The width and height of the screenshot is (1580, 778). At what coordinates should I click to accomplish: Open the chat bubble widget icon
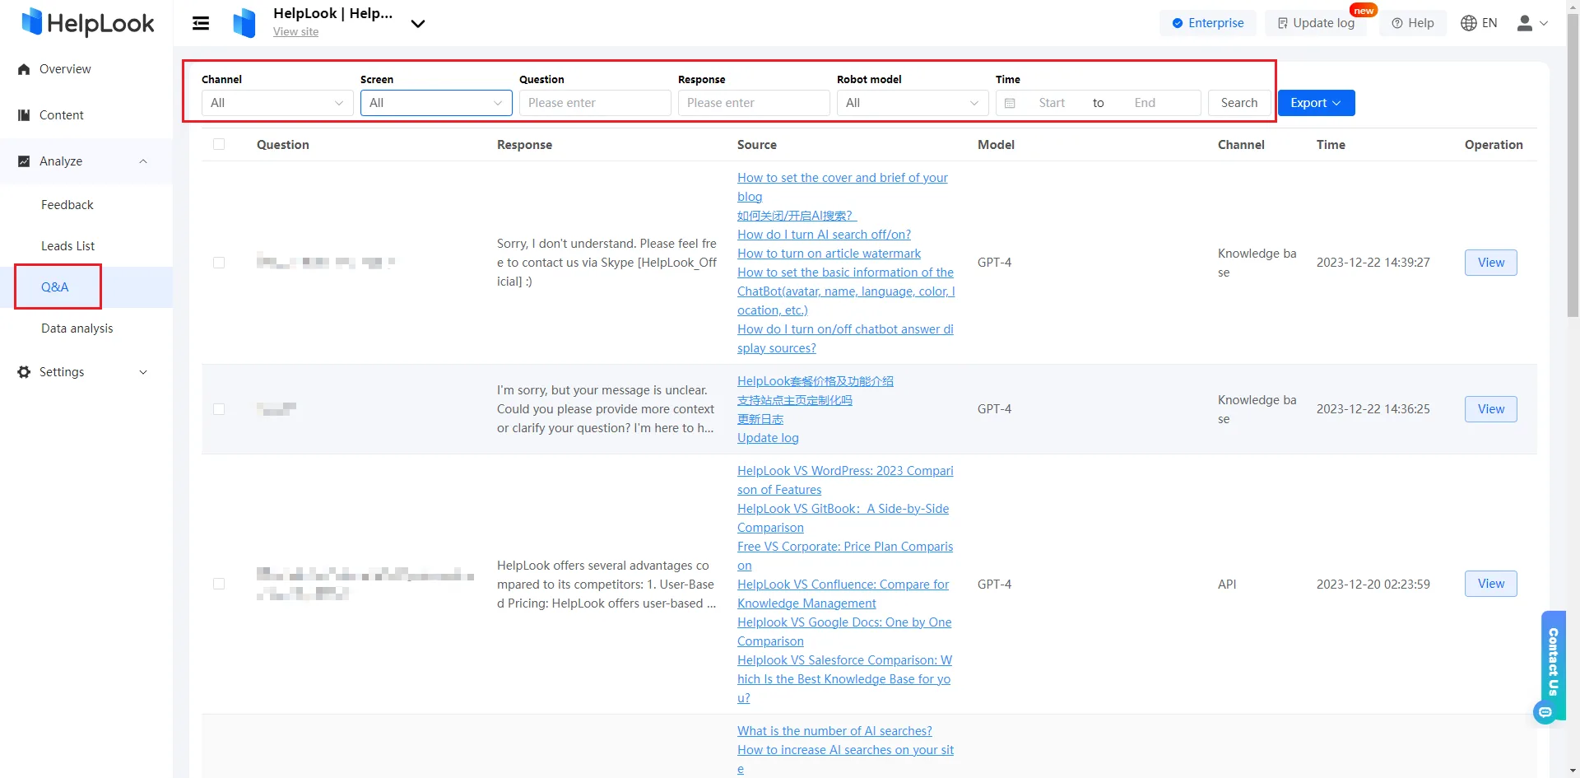1545,712
